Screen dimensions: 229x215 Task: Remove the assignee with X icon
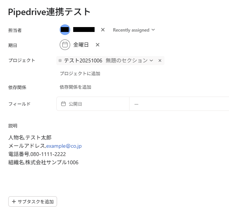pyautogui.click(x=103, y=30)
